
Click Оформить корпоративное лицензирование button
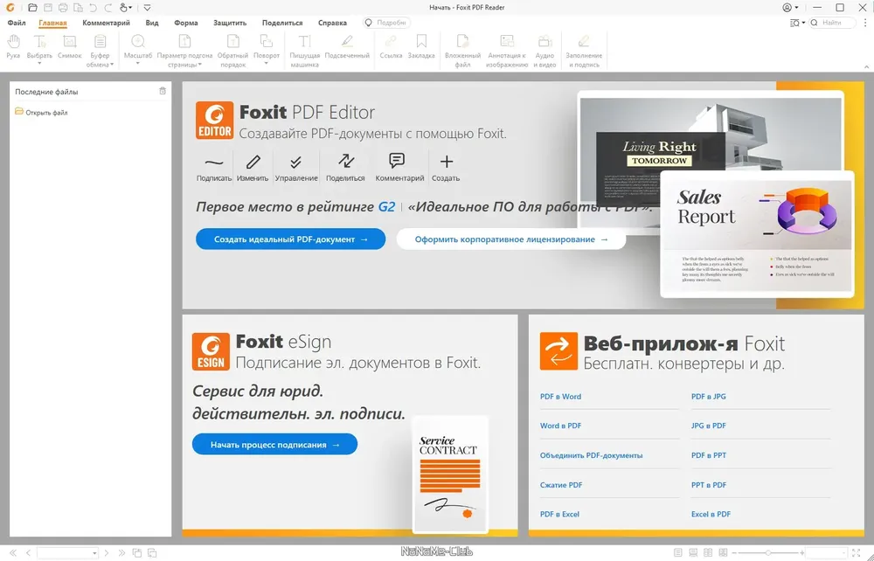(x=511, y=239)
